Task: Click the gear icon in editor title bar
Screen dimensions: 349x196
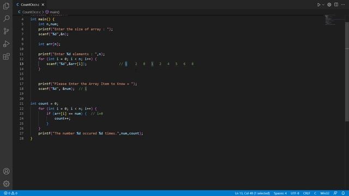Action: (x=329, y=5)
